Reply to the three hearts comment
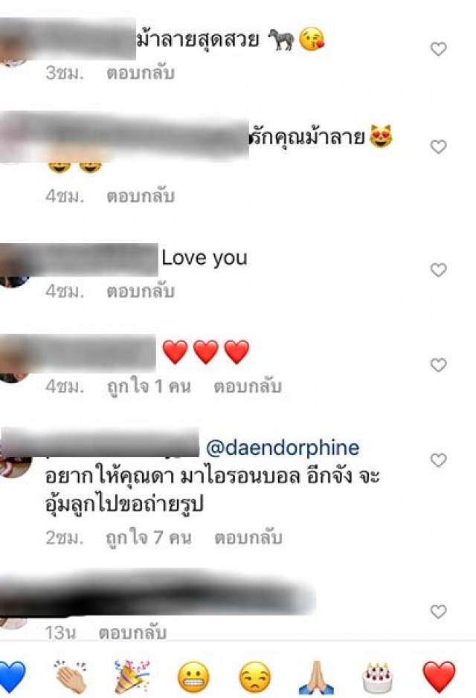Viewport: 476px width, 698px height. [x=248, y=387]
